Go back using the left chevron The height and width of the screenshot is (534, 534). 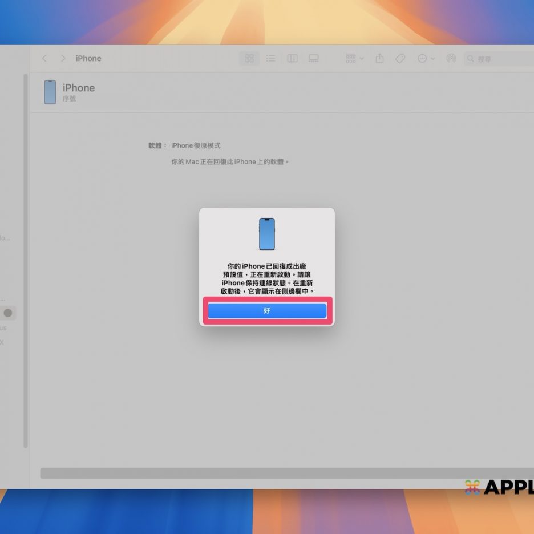pos(44,59)
